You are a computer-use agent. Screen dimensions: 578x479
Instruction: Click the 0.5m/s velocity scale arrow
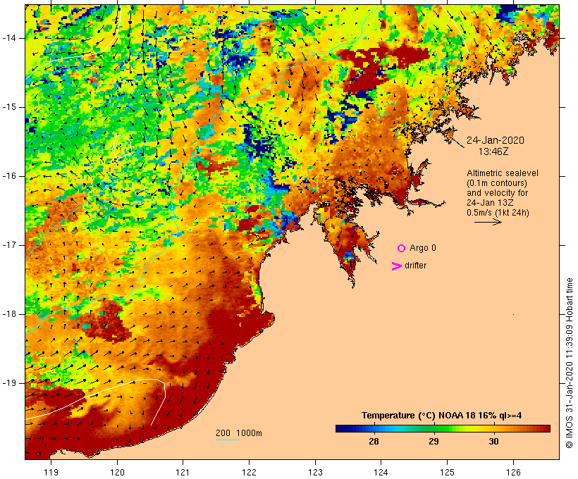coord(488,222)
